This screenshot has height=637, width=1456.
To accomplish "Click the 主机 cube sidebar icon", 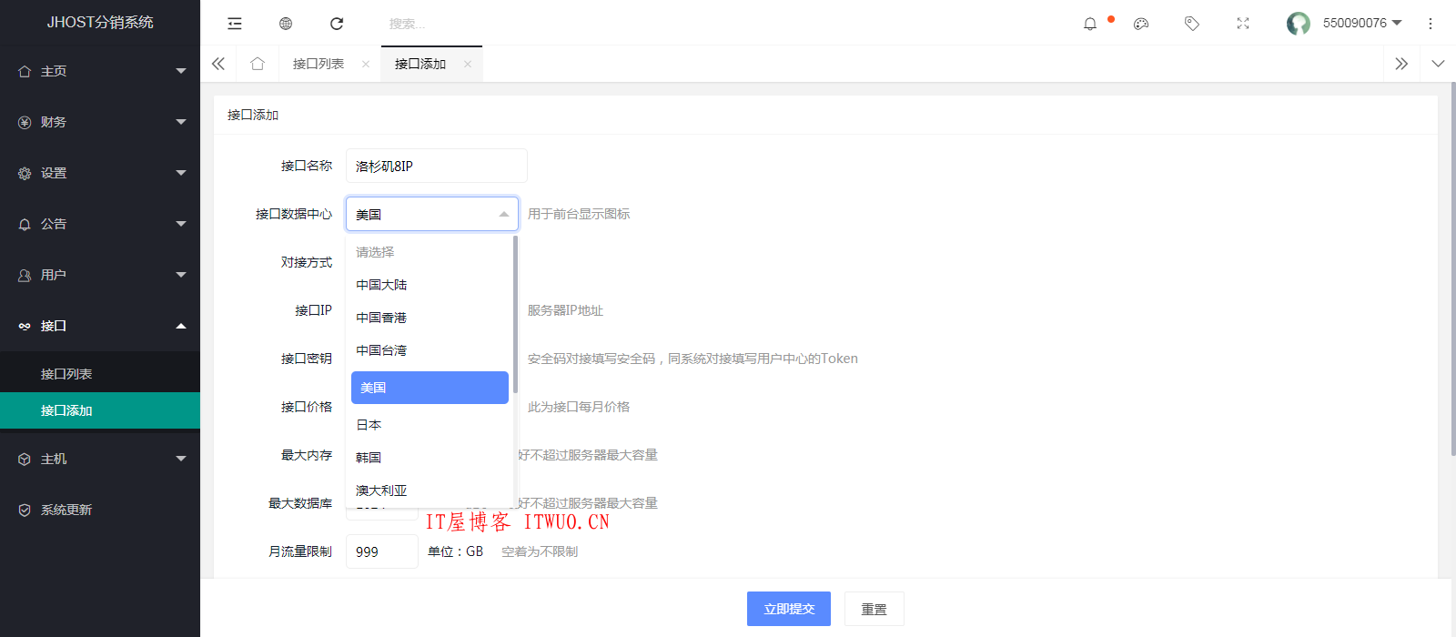I will [x=25, y=459].
